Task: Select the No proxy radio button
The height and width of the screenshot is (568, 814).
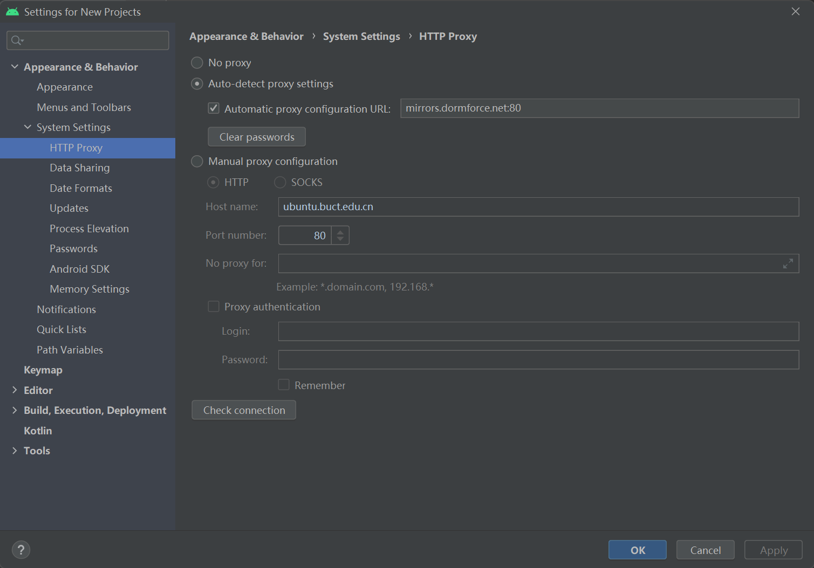Action: (197, 63)
